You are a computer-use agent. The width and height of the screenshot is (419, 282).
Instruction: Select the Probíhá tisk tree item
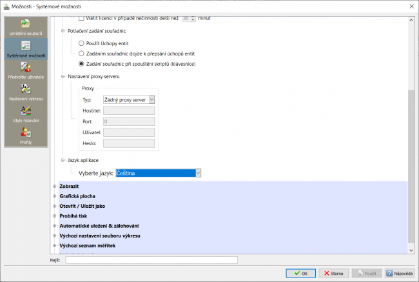(x=73, y=216)
